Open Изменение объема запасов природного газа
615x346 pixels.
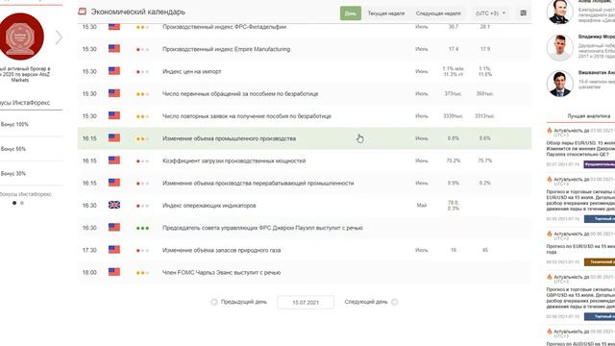tap(222, 250)
